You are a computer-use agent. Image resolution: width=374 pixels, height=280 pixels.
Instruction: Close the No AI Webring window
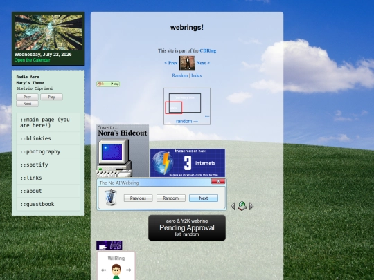pos(218,181)
